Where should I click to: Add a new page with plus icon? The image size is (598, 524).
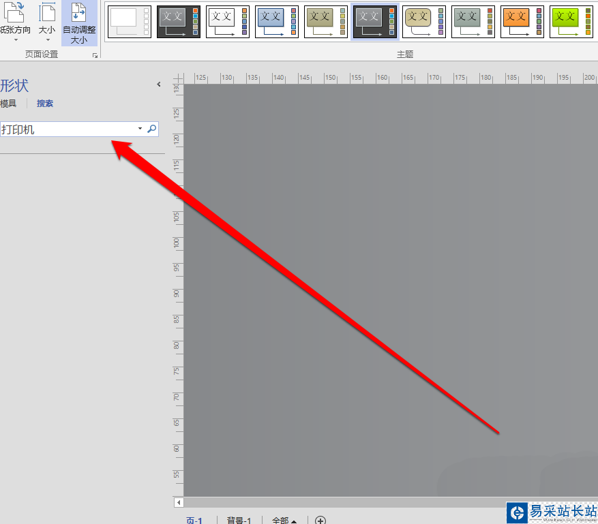coord(320,520)
